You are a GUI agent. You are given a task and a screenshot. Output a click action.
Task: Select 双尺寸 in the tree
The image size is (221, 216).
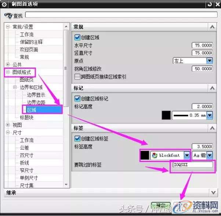pyautogui.click(x=27, y=155)
